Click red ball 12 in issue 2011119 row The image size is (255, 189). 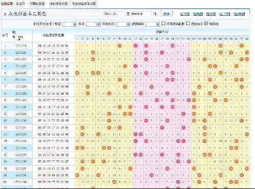coord(136,45)
